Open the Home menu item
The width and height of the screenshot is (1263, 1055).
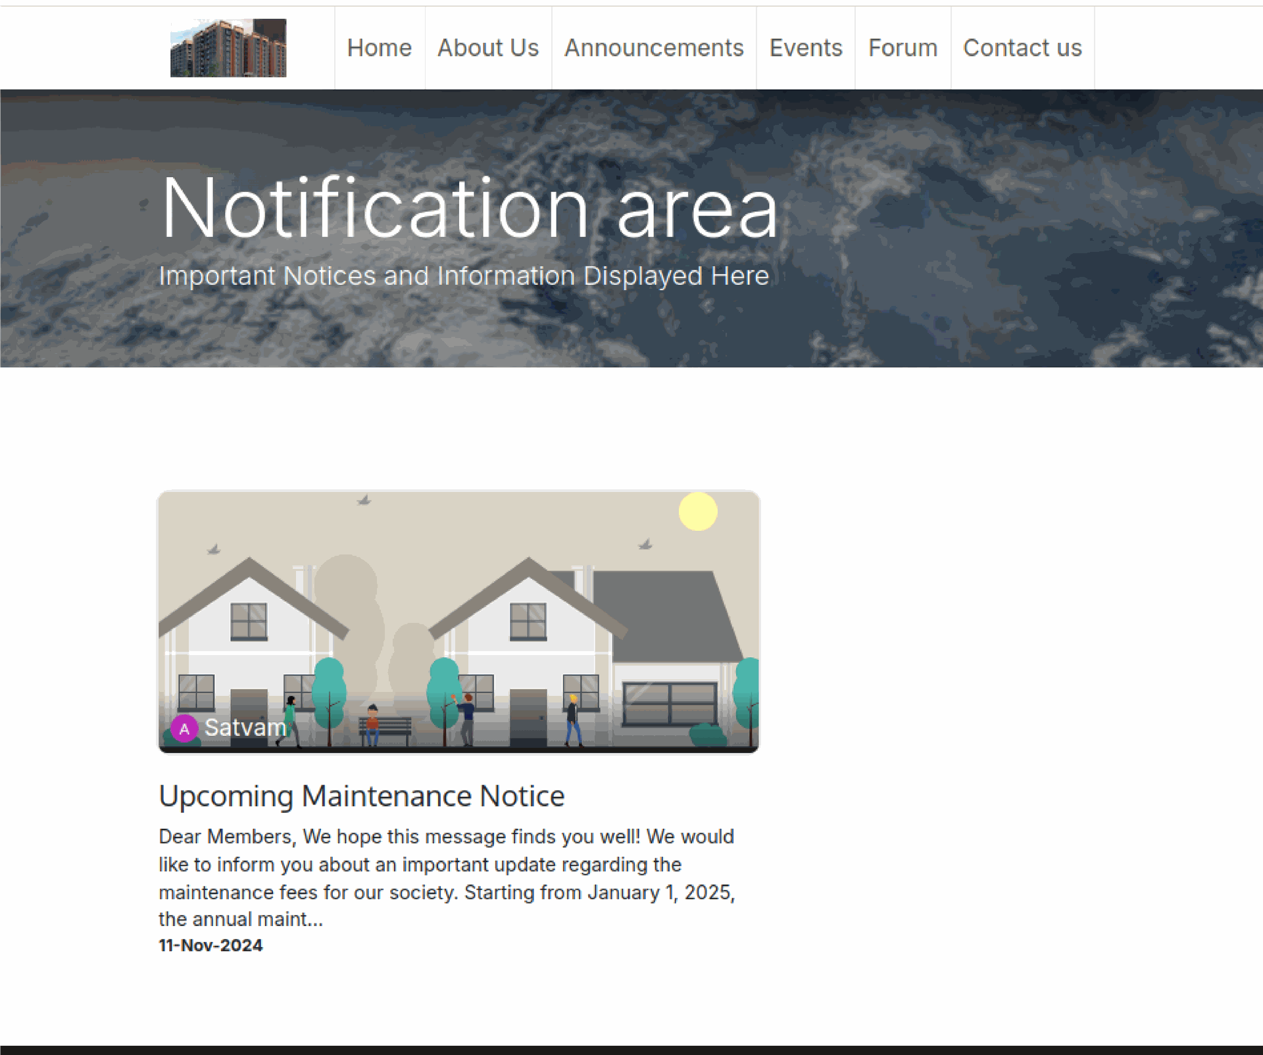(x=380, y=48)
